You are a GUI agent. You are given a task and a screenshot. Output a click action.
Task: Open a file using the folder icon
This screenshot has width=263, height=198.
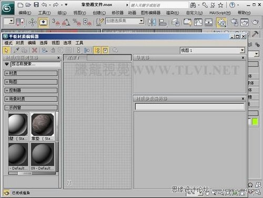[x=28, y=5]
